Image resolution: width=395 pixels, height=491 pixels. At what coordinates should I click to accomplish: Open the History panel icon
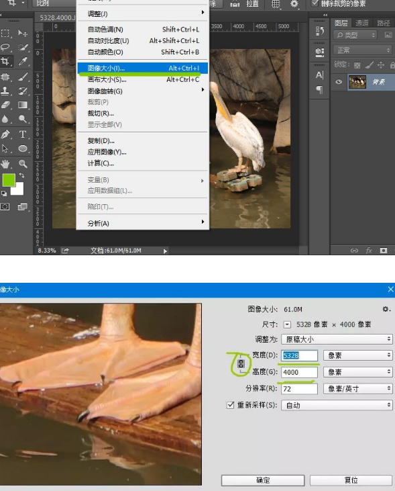(319, 31)
